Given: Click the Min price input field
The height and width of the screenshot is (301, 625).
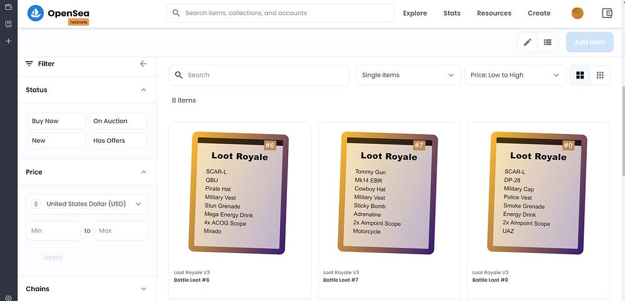Looking at the screenshot, I should (53, 231).
